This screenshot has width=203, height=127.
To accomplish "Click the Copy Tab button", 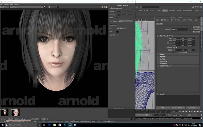I will 193,108.
